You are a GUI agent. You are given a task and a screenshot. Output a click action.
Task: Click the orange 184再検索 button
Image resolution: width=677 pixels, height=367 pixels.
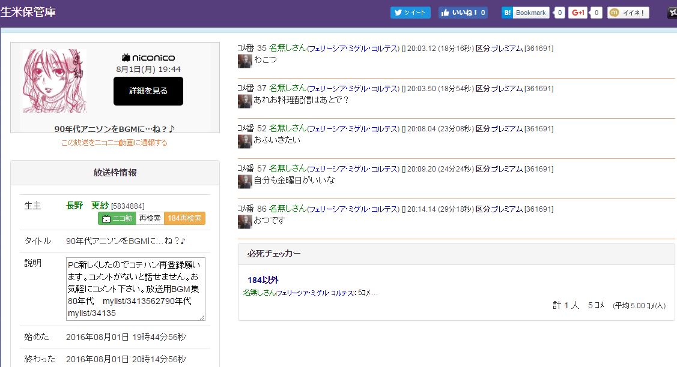(x=184, y=218)
